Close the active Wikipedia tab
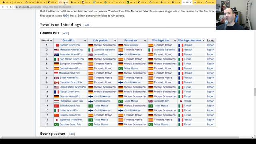The image size is (256, 144). pyautogui.click(x=190, y=2)
